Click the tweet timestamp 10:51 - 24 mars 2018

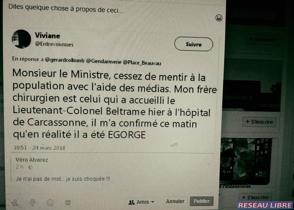(x=40, y=148)
